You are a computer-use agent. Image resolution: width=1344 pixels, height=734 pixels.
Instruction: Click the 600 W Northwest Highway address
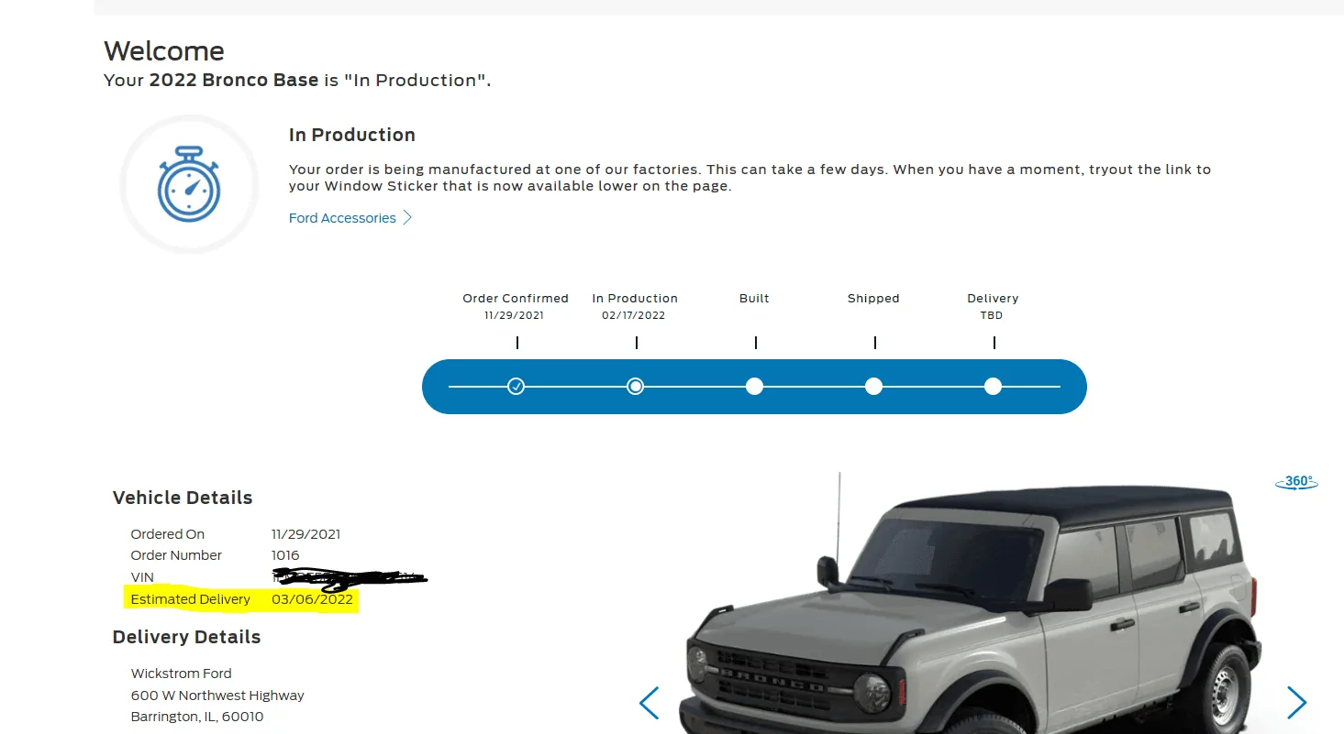click(217, 696)
